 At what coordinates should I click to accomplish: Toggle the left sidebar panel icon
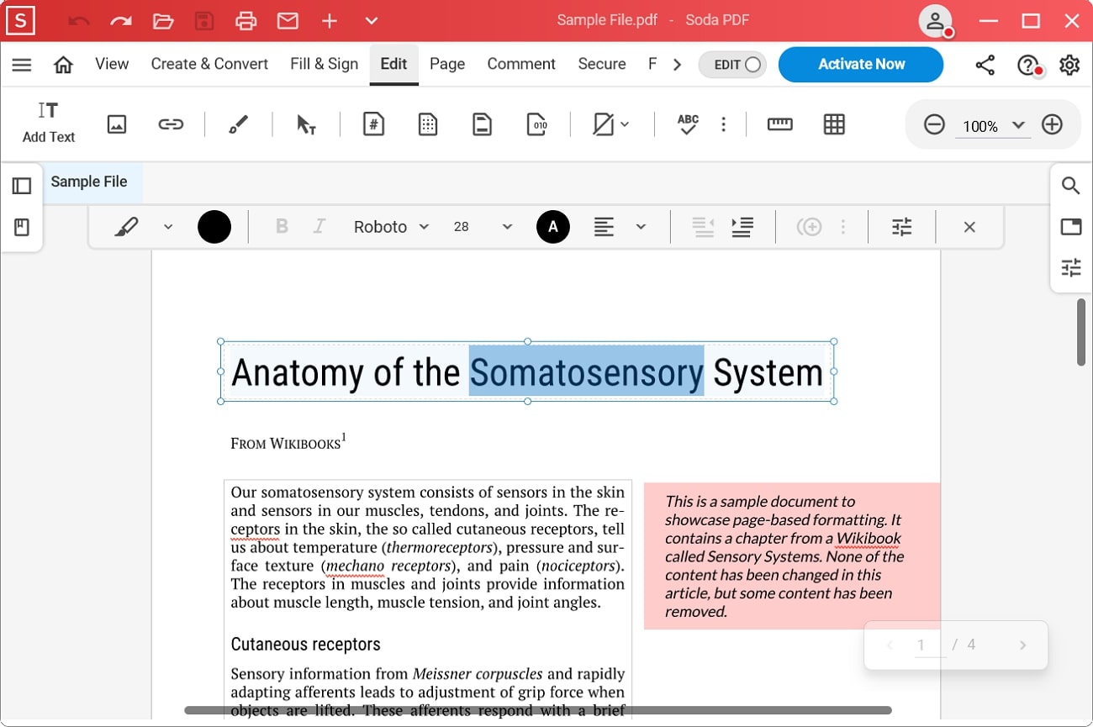click(x=22, y=186)
